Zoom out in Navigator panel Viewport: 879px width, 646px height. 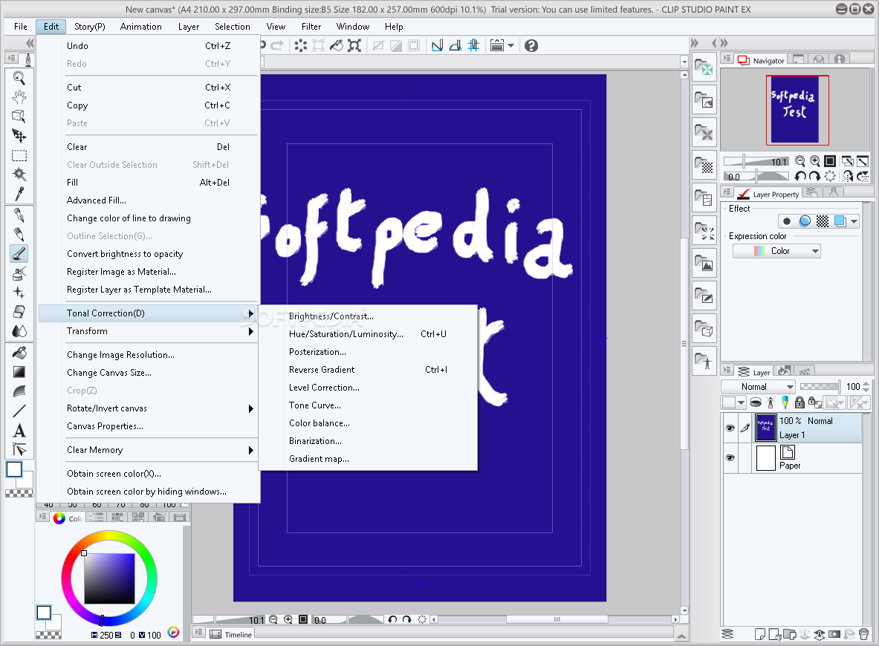point(800,161)
